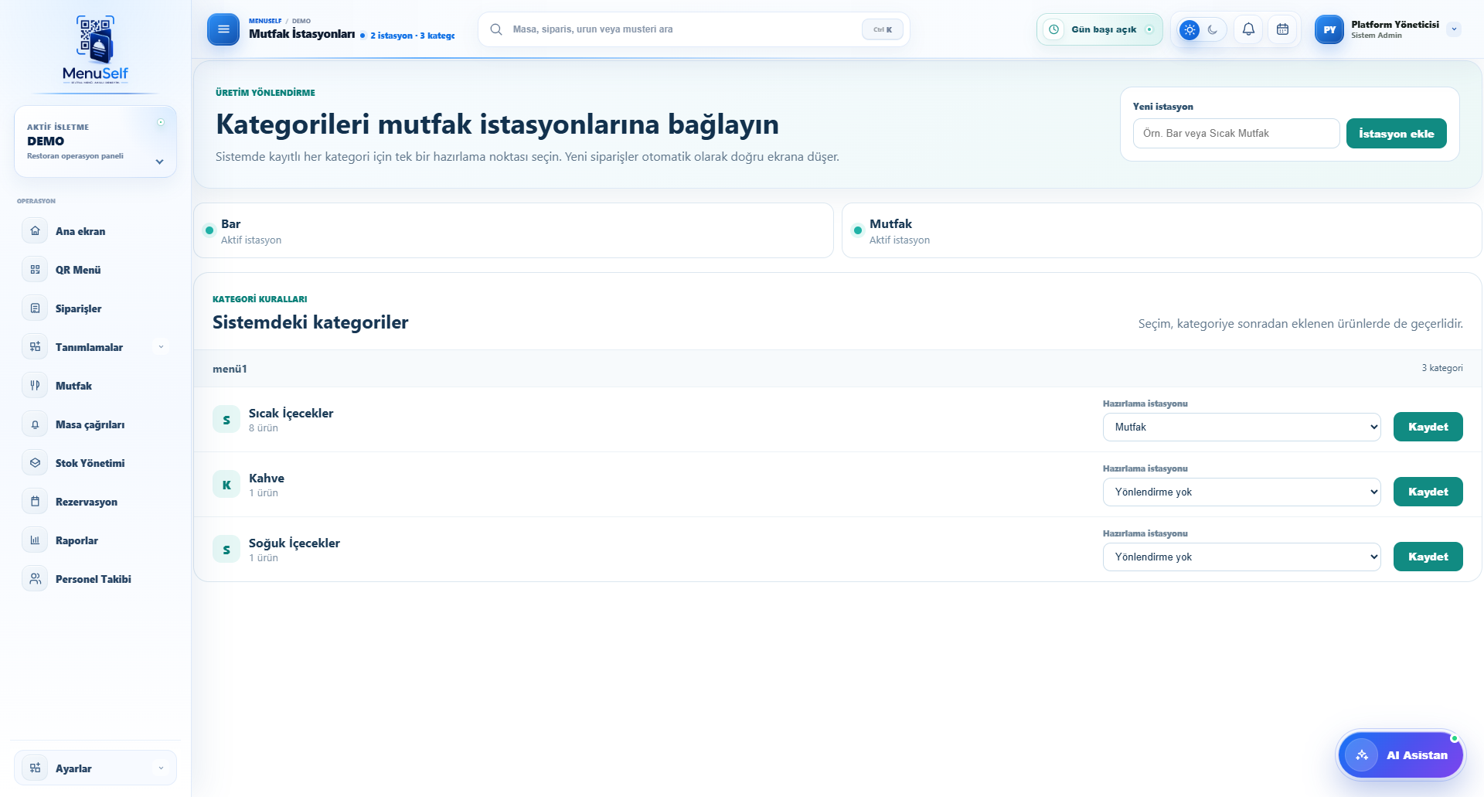Focus the Yeni istasyon name field

point(1236,133)
